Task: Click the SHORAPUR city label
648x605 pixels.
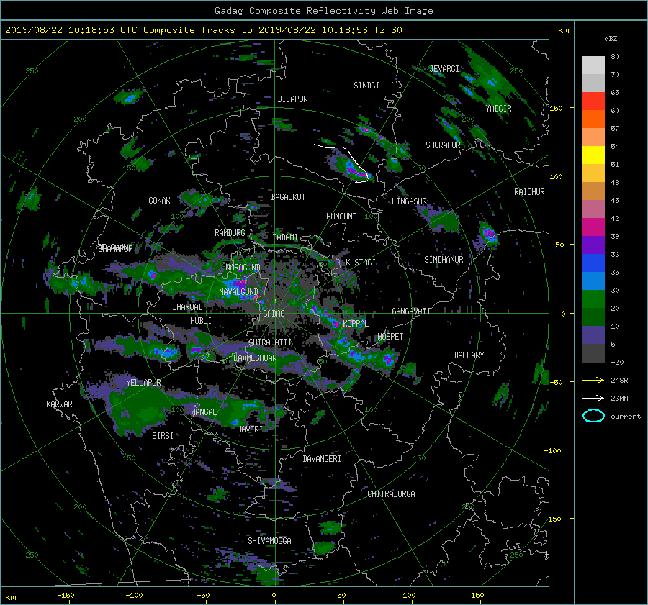Action: (x=443, y=145)
